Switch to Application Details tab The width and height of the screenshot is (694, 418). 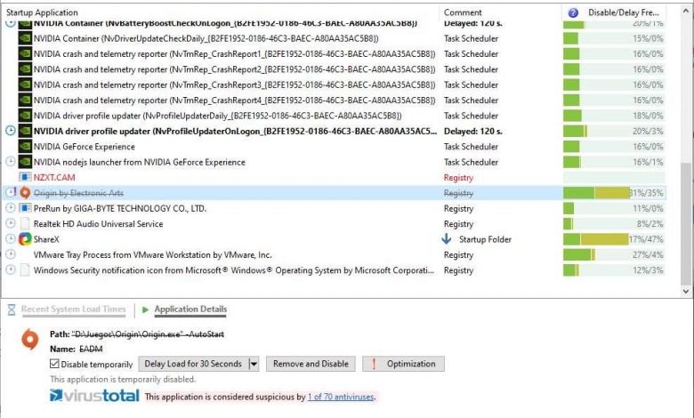[x=190, y=309]
